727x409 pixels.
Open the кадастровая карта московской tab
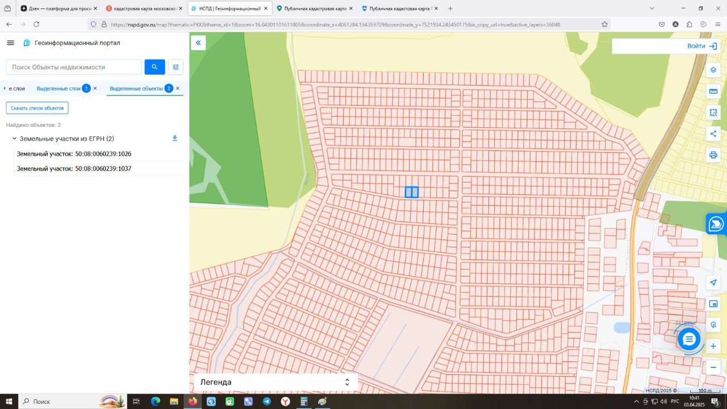(x=144, y=9)
